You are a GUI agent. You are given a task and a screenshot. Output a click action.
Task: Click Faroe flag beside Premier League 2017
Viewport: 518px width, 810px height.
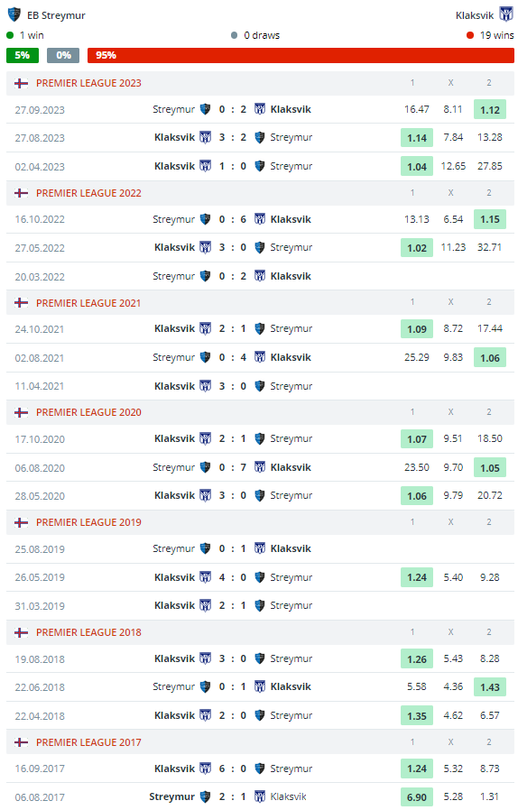[21, 742]
